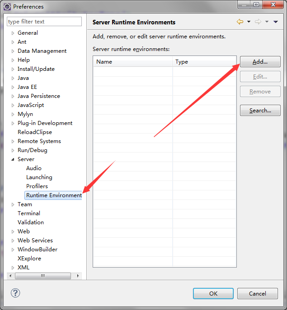Expand the Remote Systems node

click(13, 141)
